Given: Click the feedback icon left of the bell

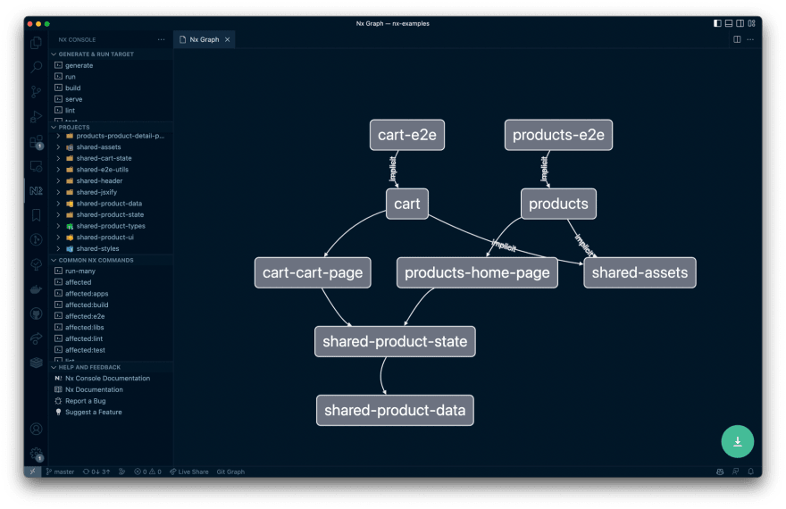Looking at the screenshot, I should click(735, 471).
